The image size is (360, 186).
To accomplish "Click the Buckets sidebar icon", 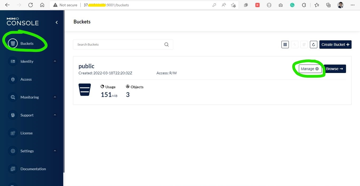I will click(13, 43).
